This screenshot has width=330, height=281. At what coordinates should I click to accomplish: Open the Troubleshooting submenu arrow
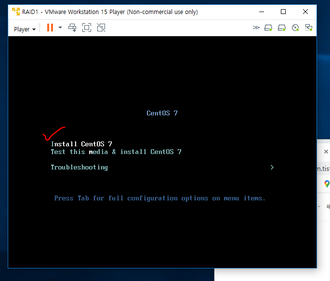(x=272, y=167)
